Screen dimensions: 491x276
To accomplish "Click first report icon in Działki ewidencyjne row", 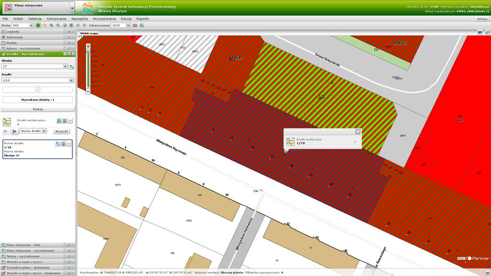I will [x=59, y=121].
